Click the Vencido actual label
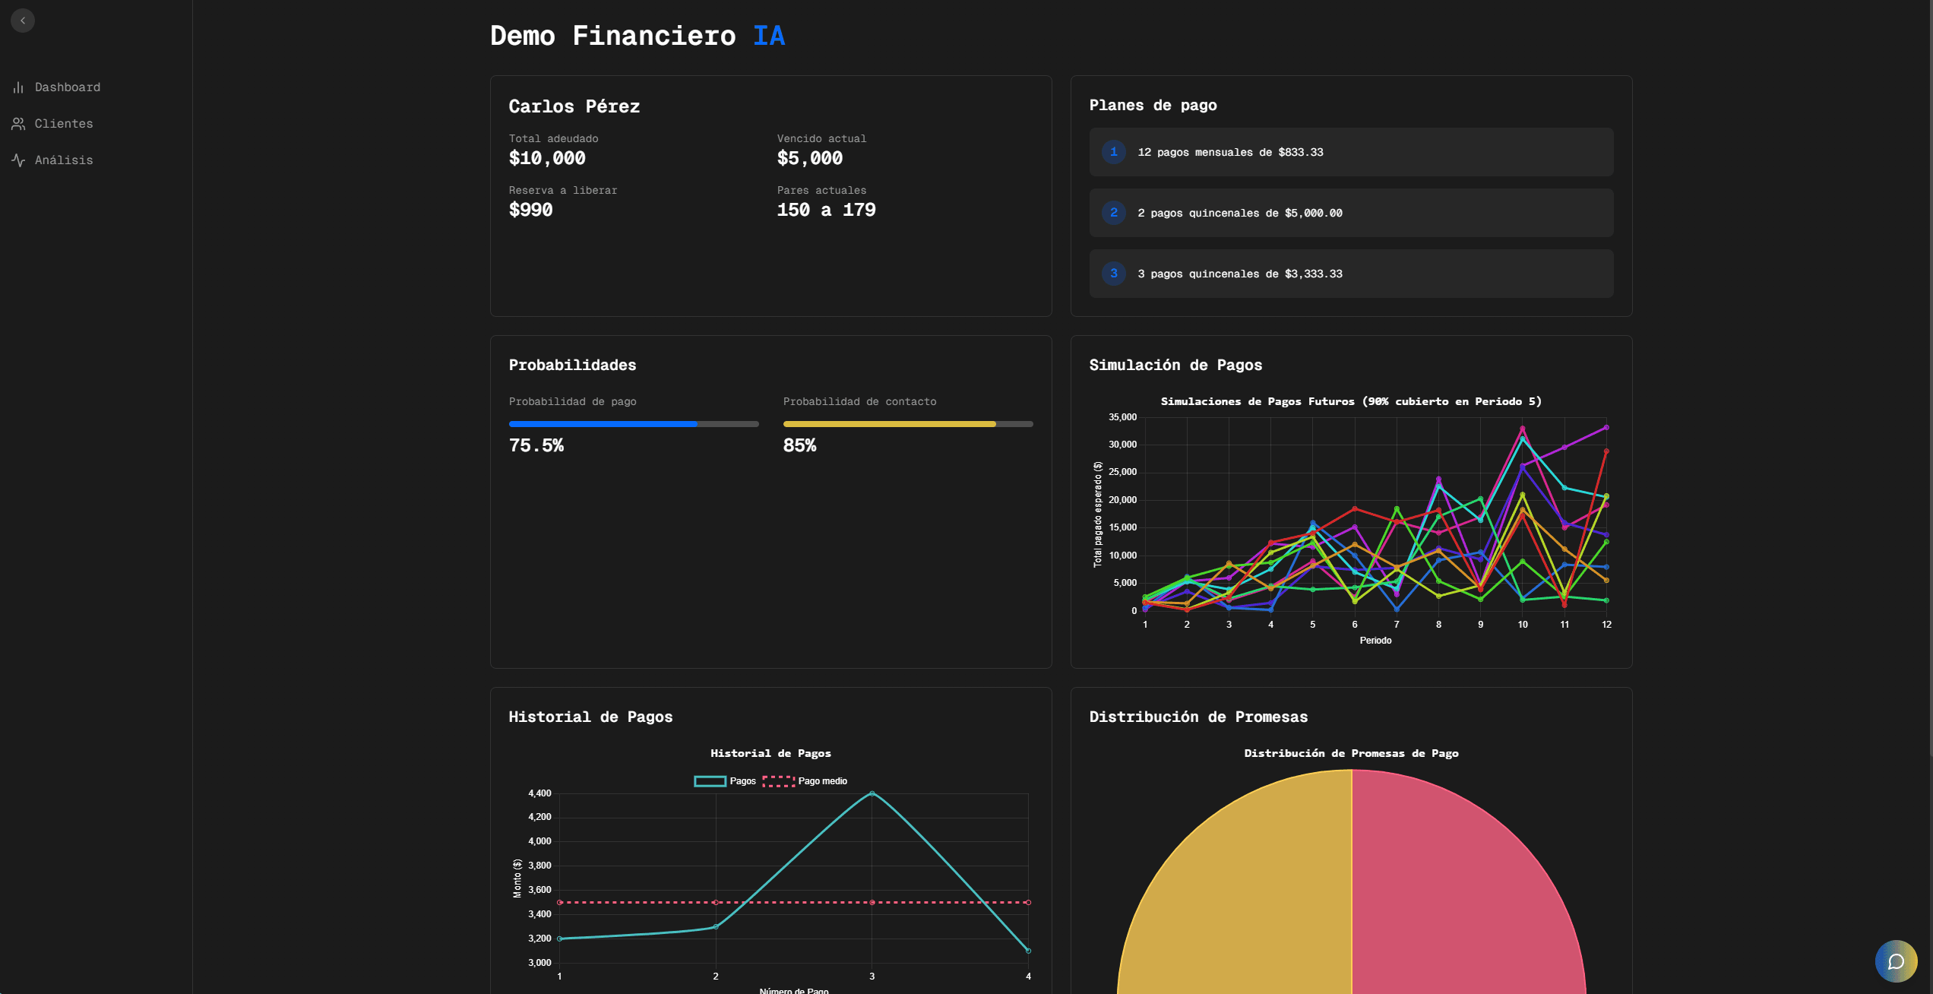This screenshot has height=994, width=1933. point(821,138)
